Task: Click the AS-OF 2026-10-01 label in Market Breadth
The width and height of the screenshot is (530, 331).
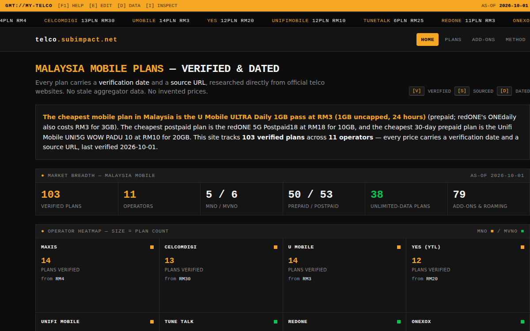Action: click(497, 176)
